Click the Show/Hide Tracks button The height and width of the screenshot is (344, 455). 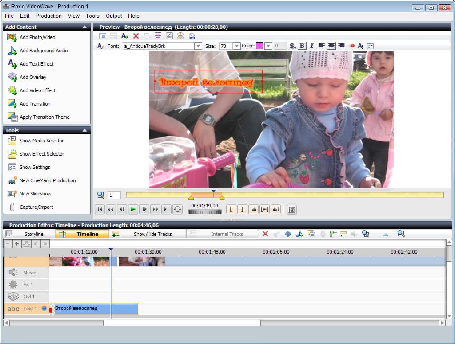152,234
